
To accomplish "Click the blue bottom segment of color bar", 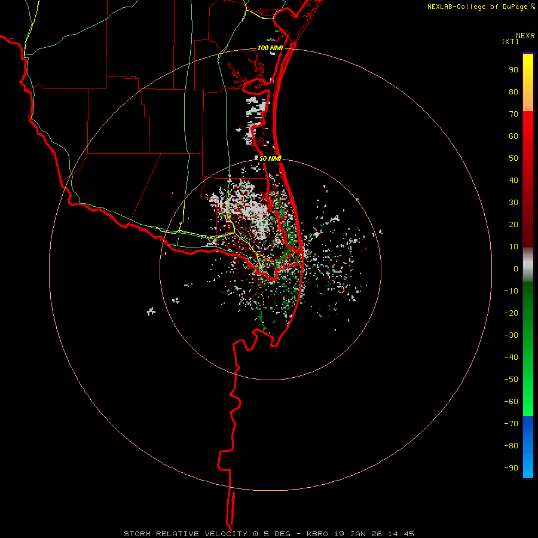I will tap(528, 447).
